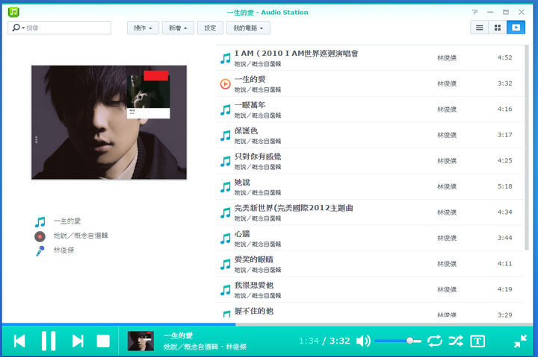Image resolution: width=538 pixels, height=357 pixels.
Task: Click the Audio Station logo icon
Action: pyautogui.click(x=13, y=12)
